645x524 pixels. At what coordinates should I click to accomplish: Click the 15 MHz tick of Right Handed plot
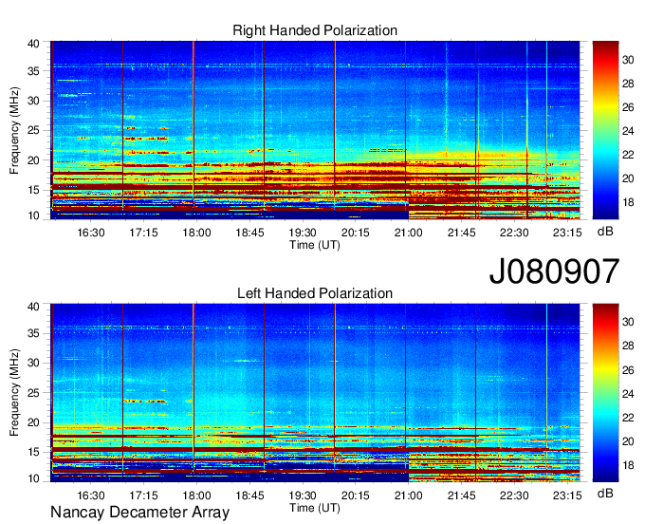click(33, 190)
